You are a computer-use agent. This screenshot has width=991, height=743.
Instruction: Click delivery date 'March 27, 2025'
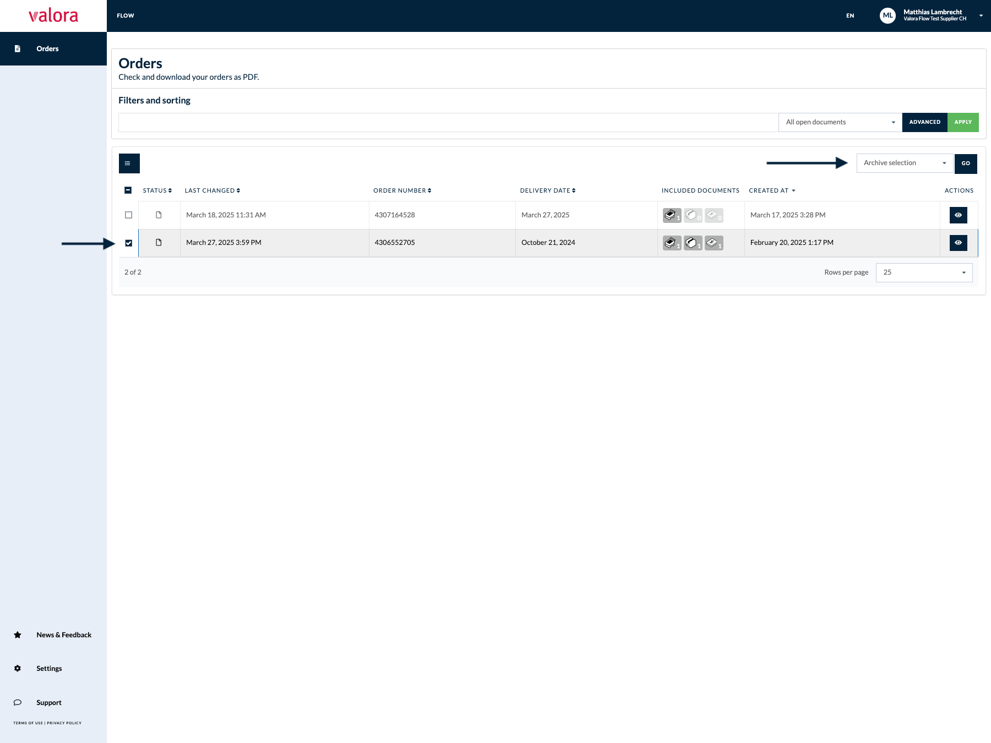point(545,215)
